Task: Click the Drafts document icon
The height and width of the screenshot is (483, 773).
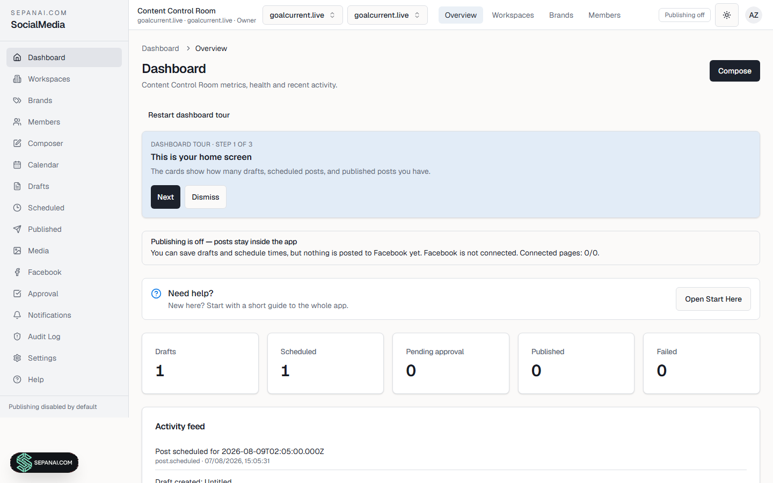Action: click(17, 186)
